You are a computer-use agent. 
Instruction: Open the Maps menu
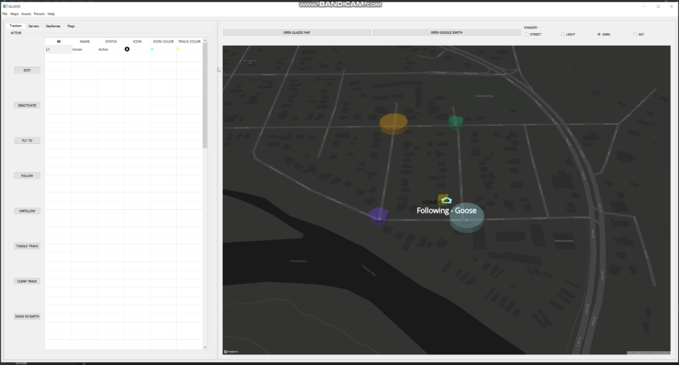pos(15,14)
